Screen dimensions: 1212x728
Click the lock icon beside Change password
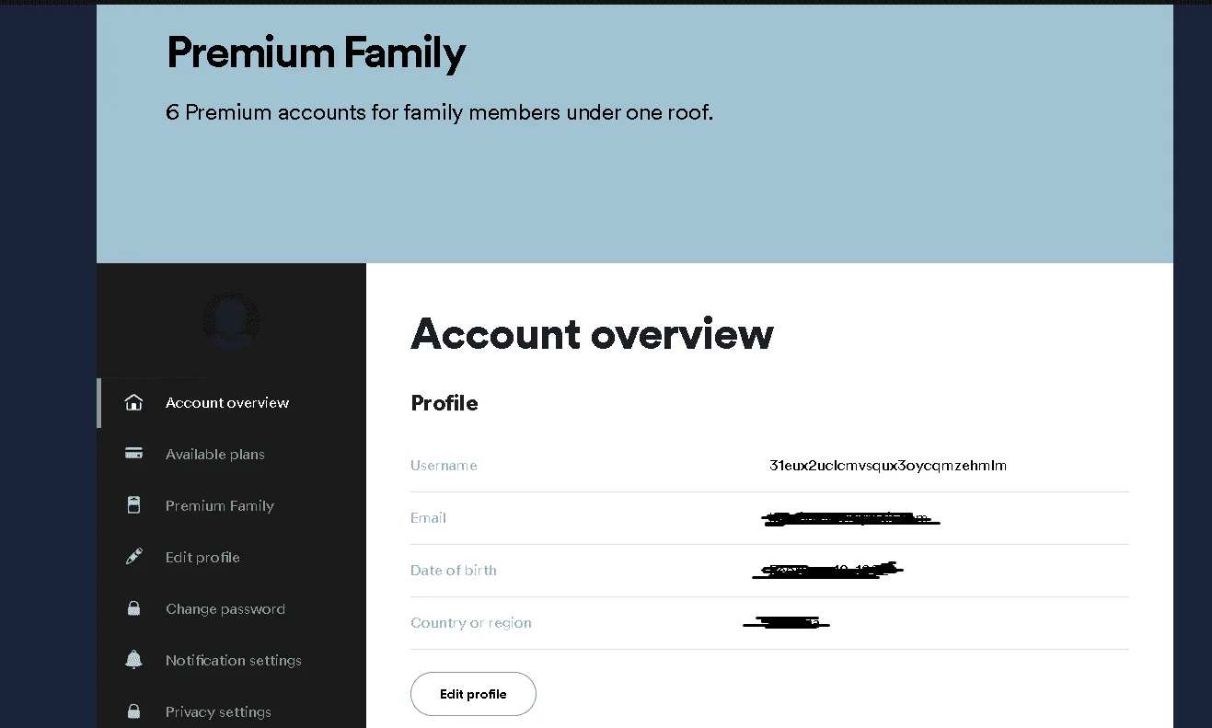click(x=133, y=608)
